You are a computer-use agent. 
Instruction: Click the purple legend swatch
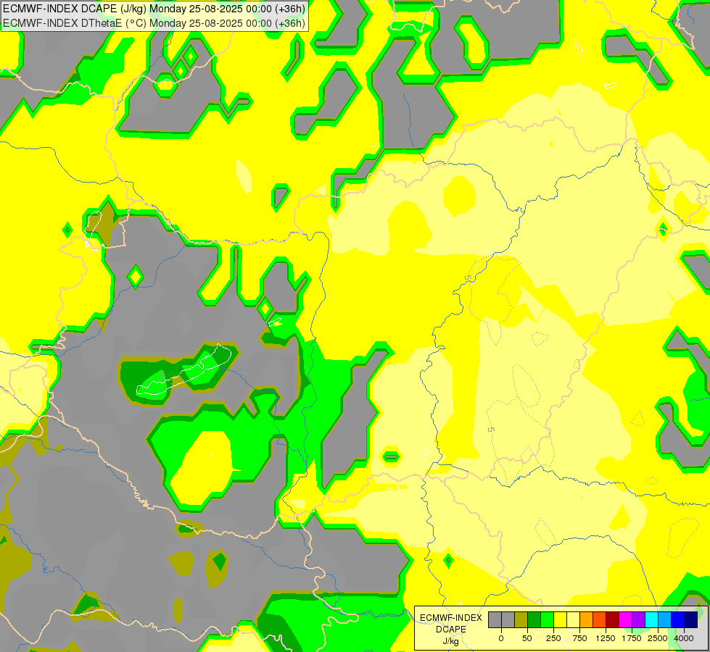[x=638, y=620]
